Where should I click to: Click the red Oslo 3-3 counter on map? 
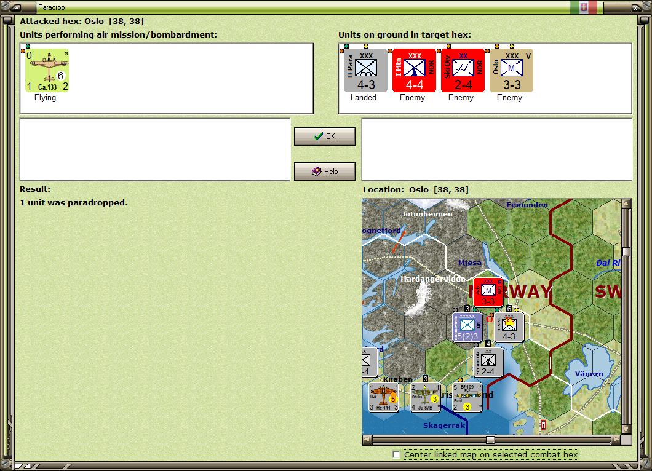[x=488, y=292]
